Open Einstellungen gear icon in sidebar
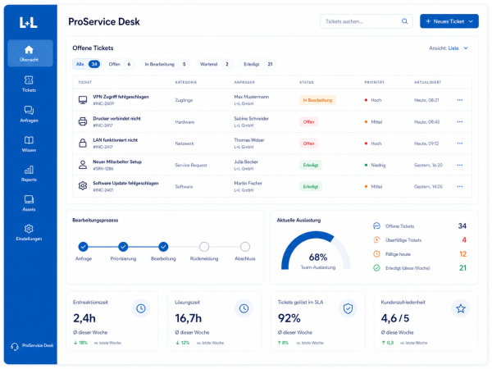This screenshot has width=492, height=369. pos(29,229)
